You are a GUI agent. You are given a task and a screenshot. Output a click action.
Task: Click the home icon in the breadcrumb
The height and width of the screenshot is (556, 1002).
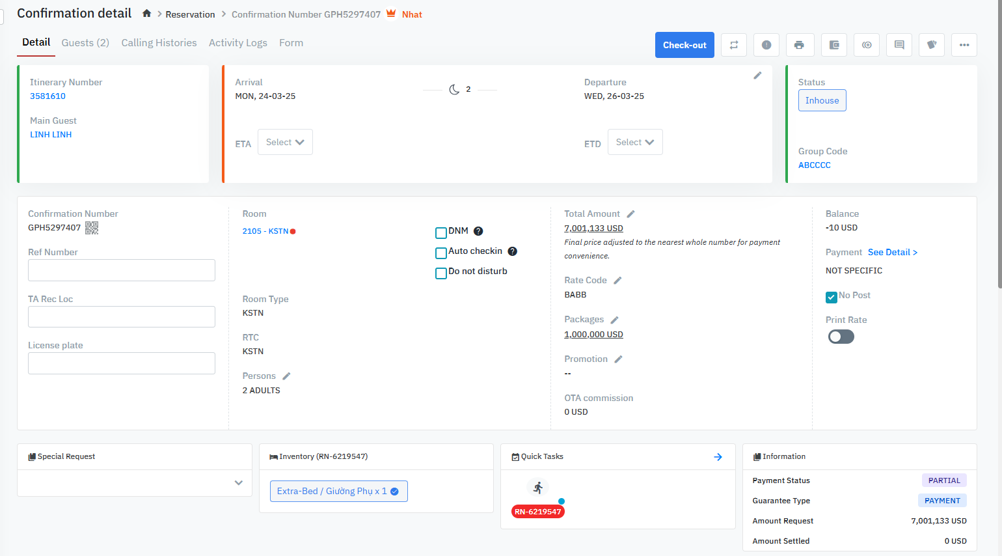click(x=147, y=14)
